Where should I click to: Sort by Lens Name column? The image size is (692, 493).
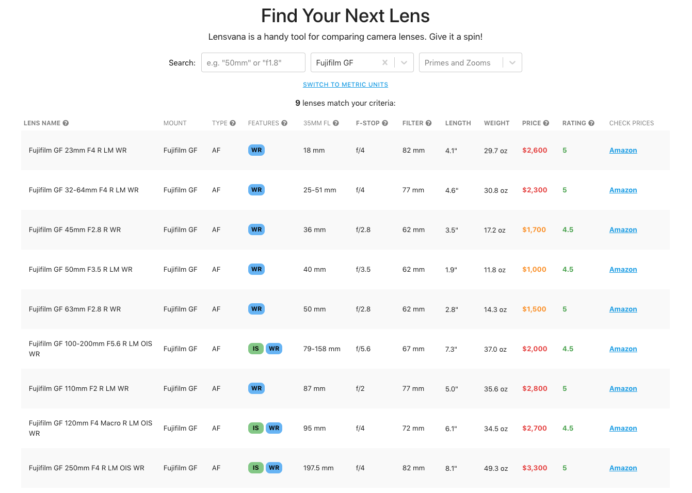[42, 123]
